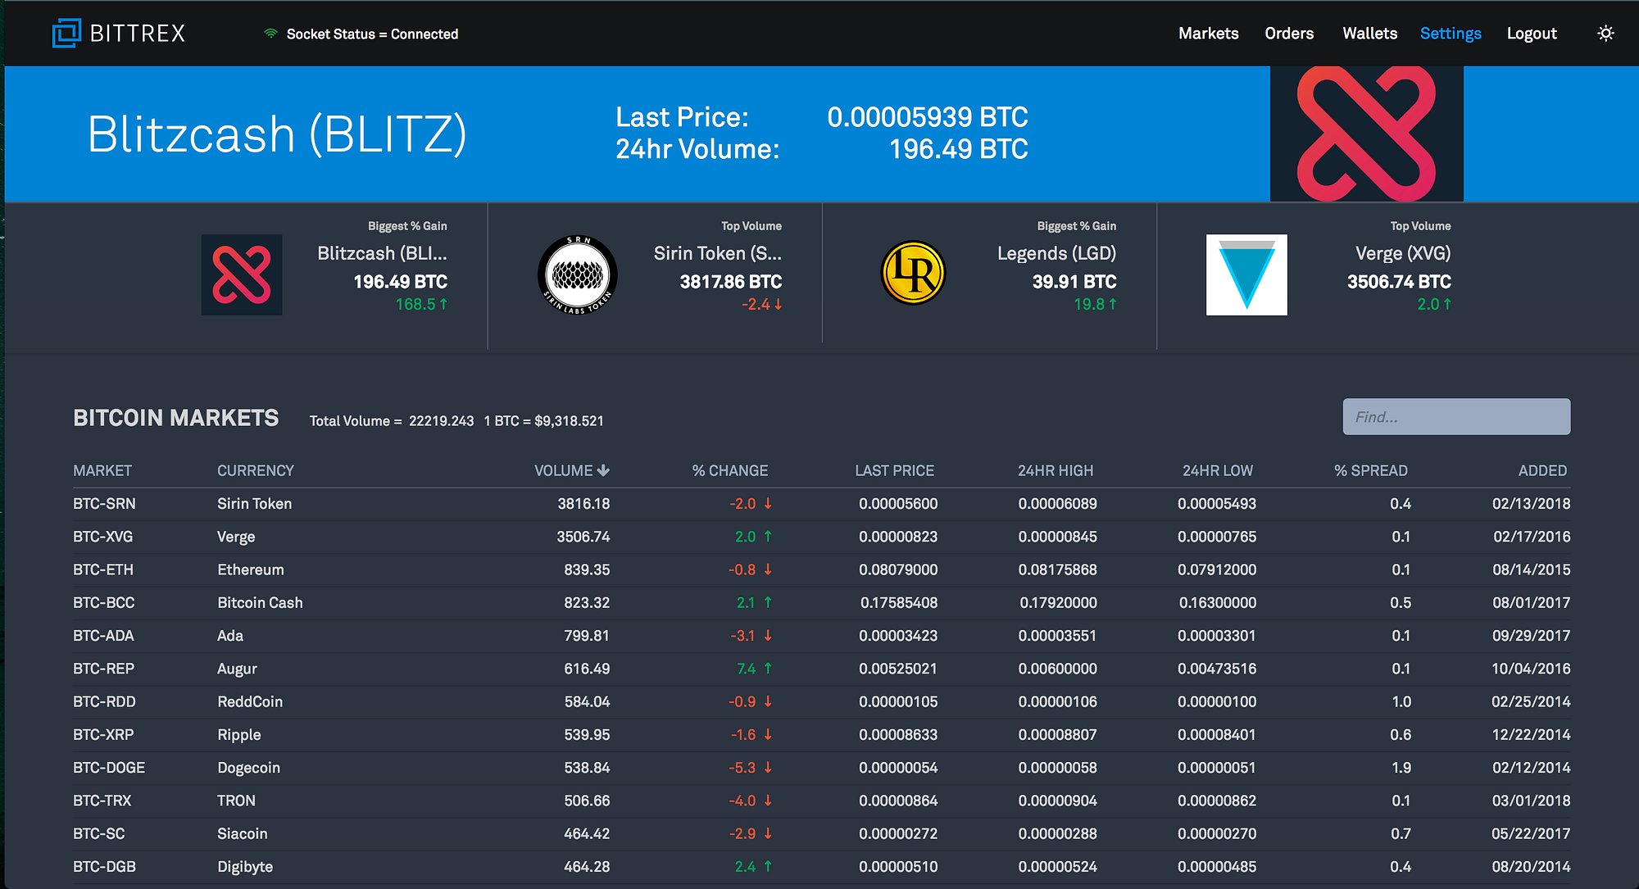The image size is (1639, 889).
Task: Click the BITTREX brand text
Action: (138, 34)
